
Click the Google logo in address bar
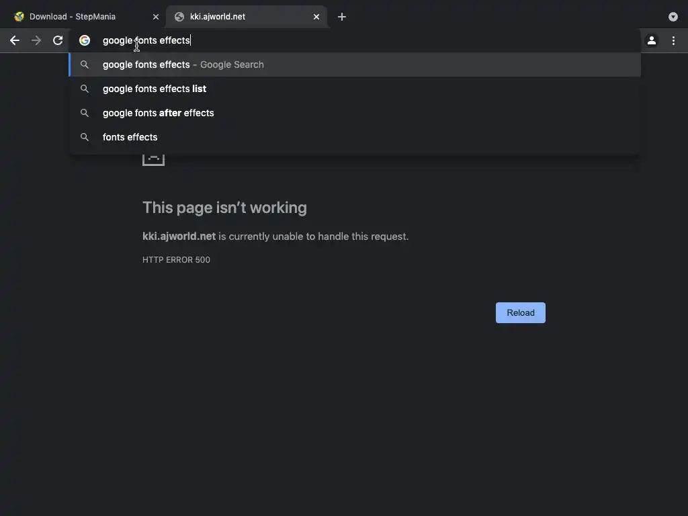(85, 40)
